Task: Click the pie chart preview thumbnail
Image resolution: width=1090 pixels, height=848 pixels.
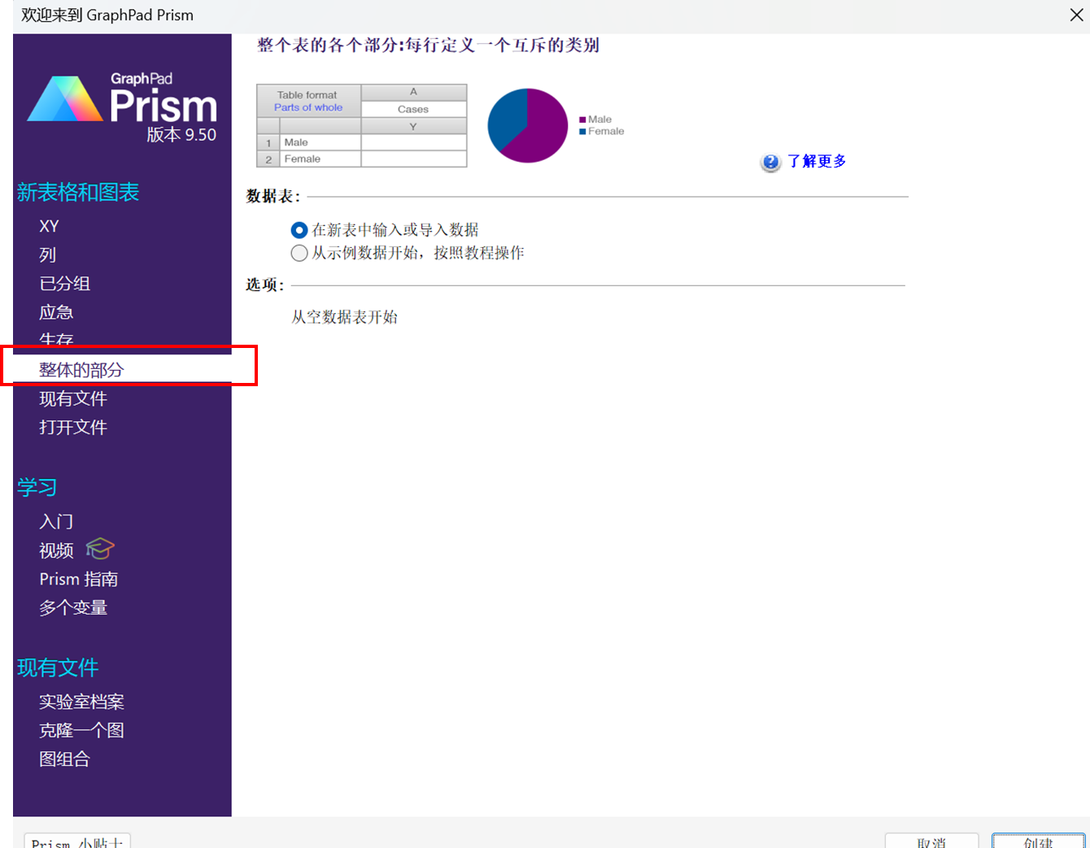Action: tap(527, 126)
